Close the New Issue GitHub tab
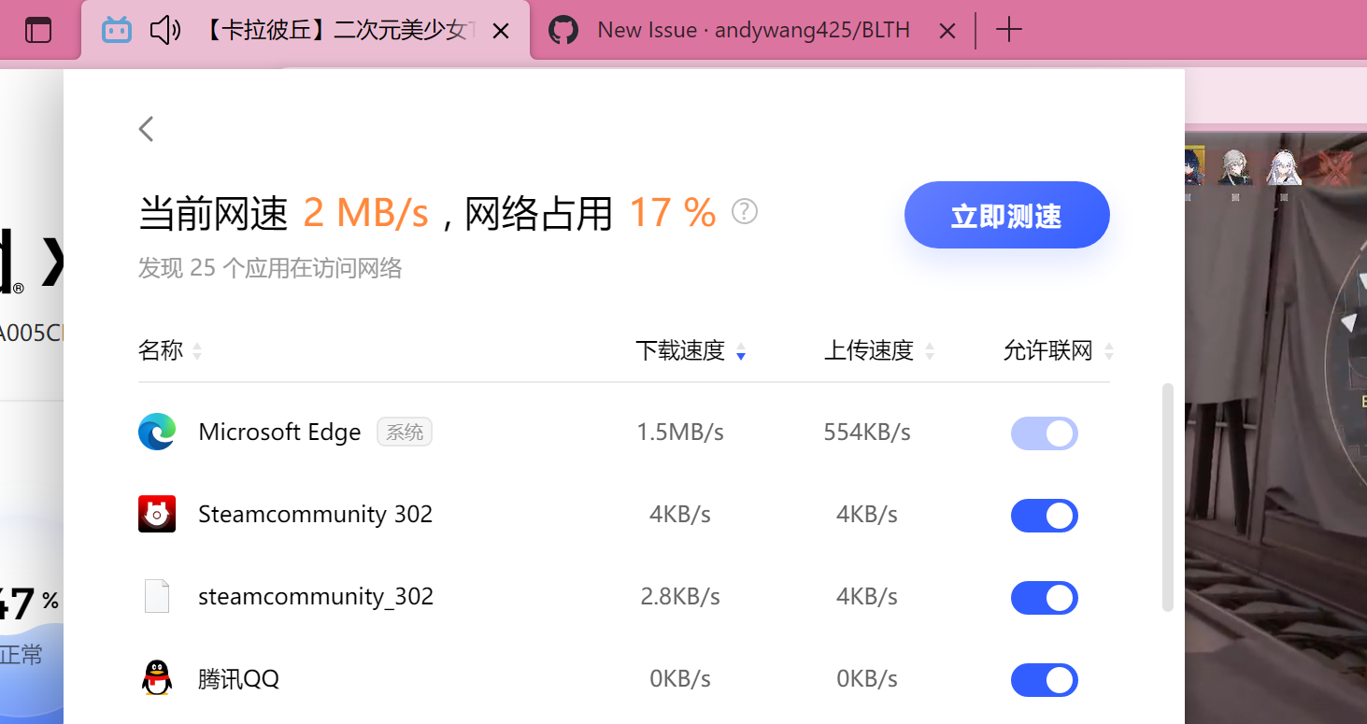Screen dimensions: 1367x724 point(947,31)
